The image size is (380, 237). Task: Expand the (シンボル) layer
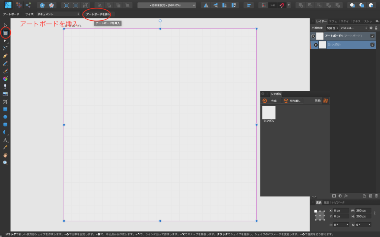tap(316, 45)
